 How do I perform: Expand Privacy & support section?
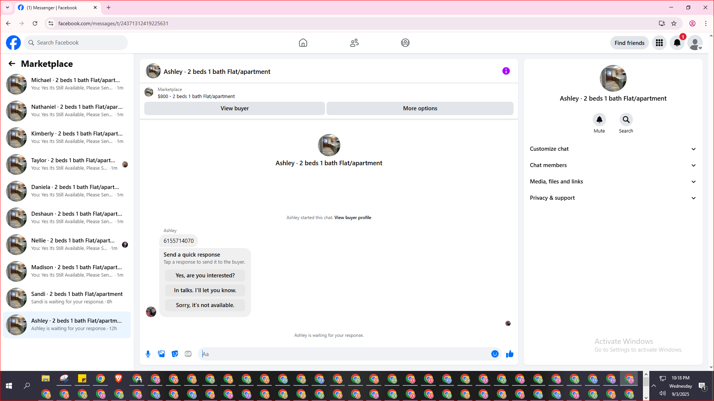click(613, 198)
